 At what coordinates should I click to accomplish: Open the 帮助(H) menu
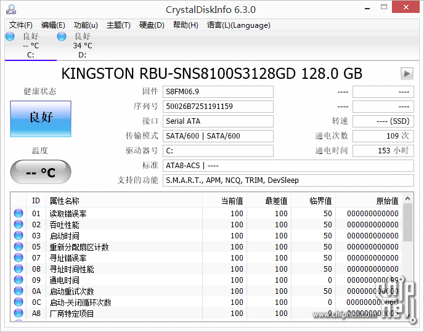(185, 25)
